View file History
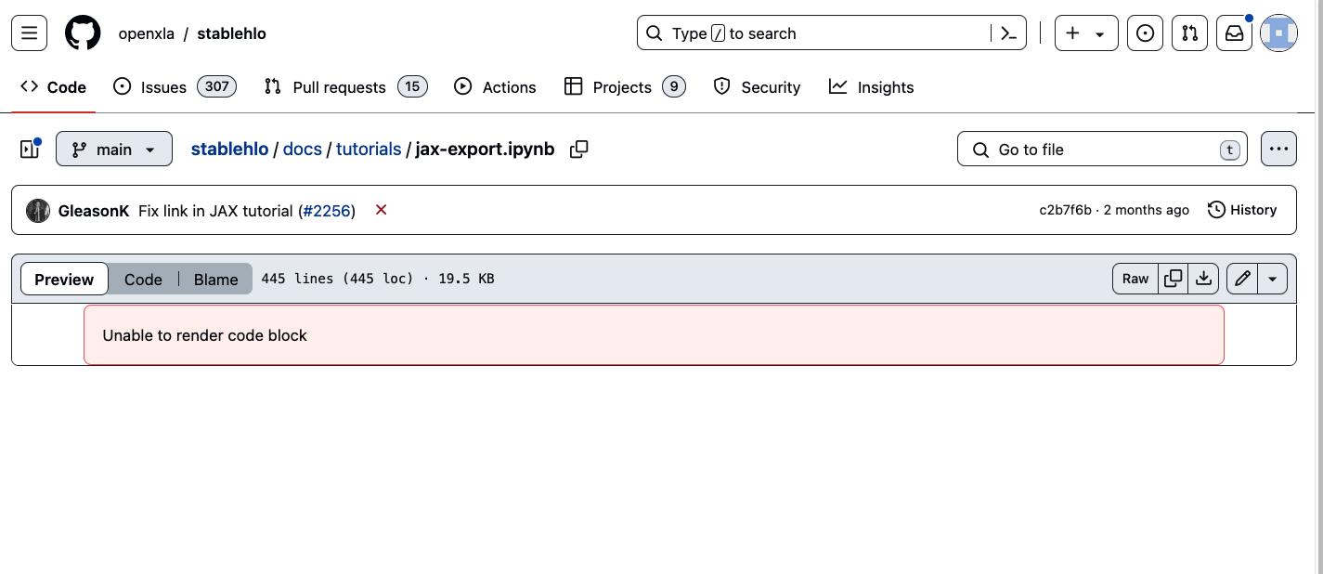The width and height of the screenshot is (1323, 574). coord(1242,210)
